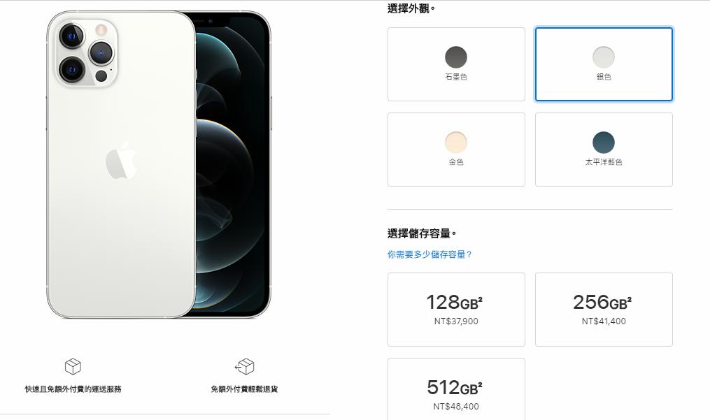
Task: Click the white iPhone product image
Action: pyautogui.click(x=121, y=164)
